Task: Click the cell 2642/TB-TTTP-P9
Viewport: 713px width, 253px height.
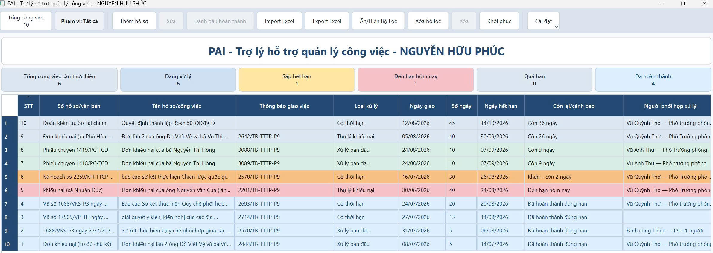Action: tap(284, 137)
